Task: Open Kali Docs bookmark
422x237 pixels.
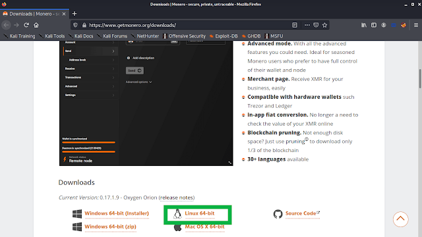Action: (81, 36)
